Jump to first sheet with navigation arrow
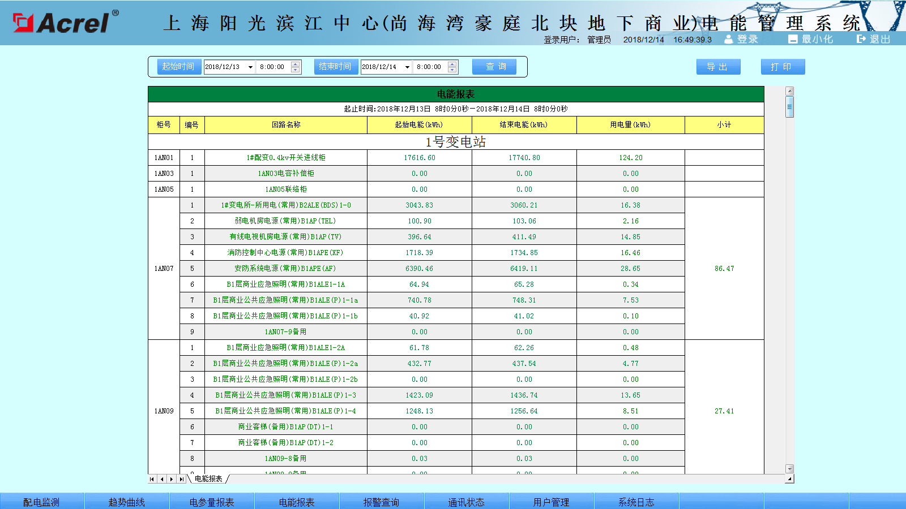Screen dimensions: 906x509 152,479
